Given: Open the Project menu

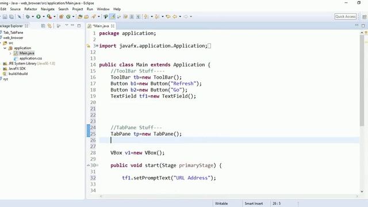Looking at the screenshot, I should click(x=78, y=9).
